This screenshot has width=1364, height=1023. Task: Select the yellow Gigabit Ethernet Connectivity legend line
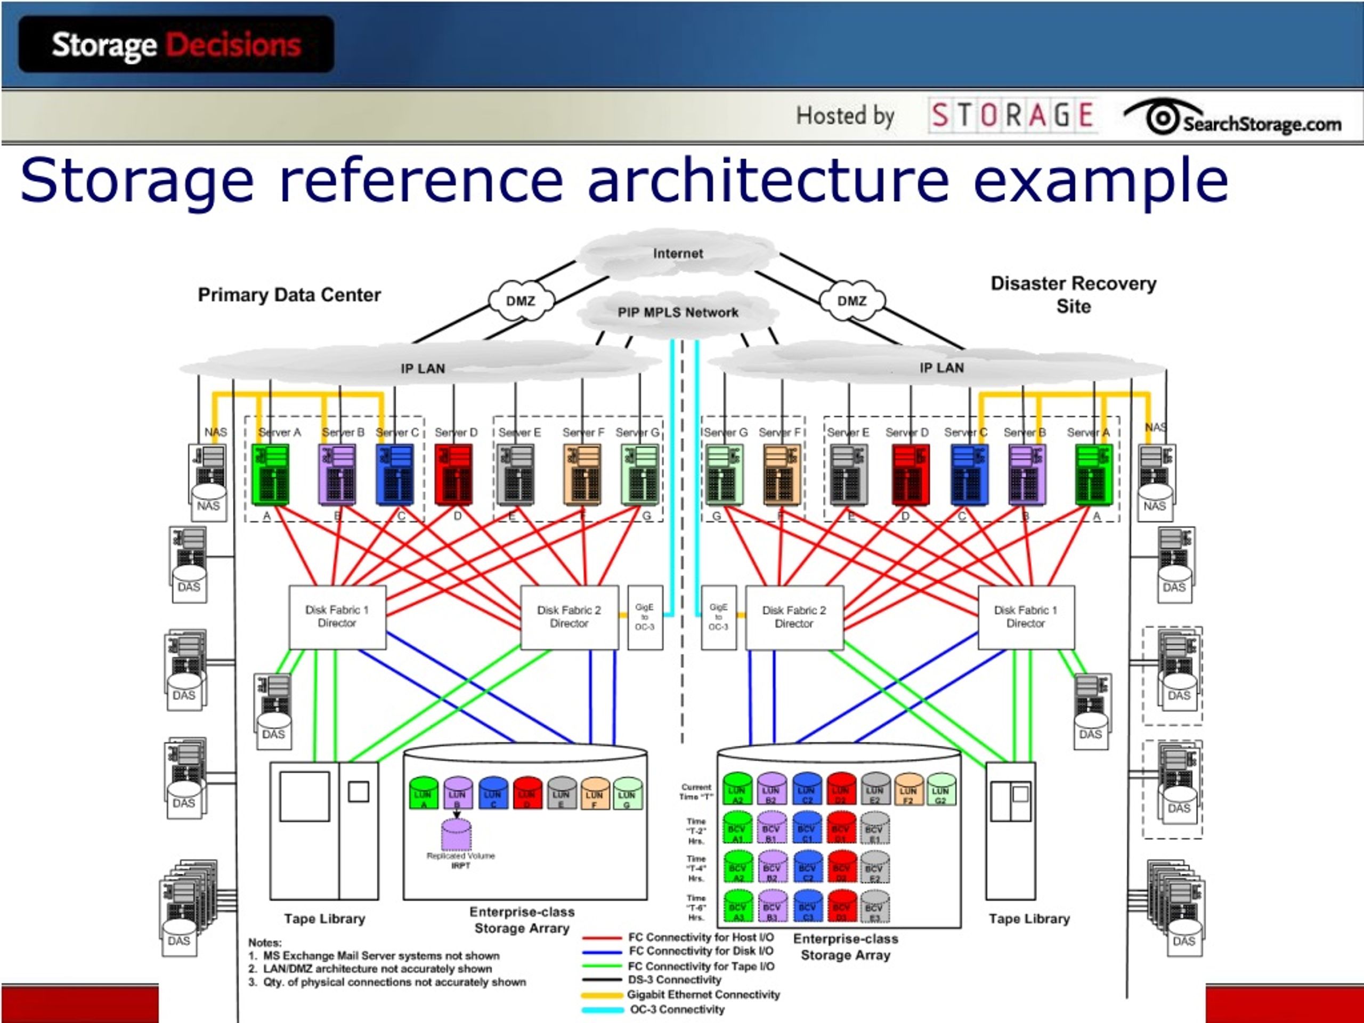coord(602,995)
